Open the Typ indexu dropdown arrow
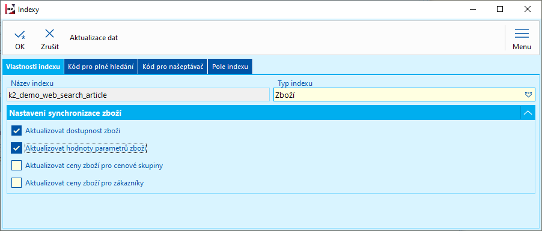542x231 pixels. (528, 95)
